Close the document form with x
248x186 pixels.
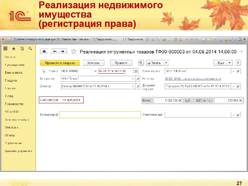[x=241, y=51]
